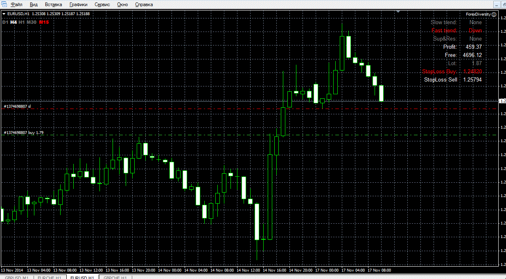Viewport: 506px width, 279px height.
Task: Switch to the EURUSD,H1 chart tab
Action: pos(82,277)
